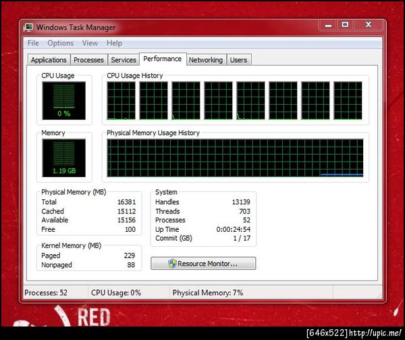Viewport: 405px width, 340px height.
Task: Click the status bar CPU Usage: 0%
Action: pos(116,293)
